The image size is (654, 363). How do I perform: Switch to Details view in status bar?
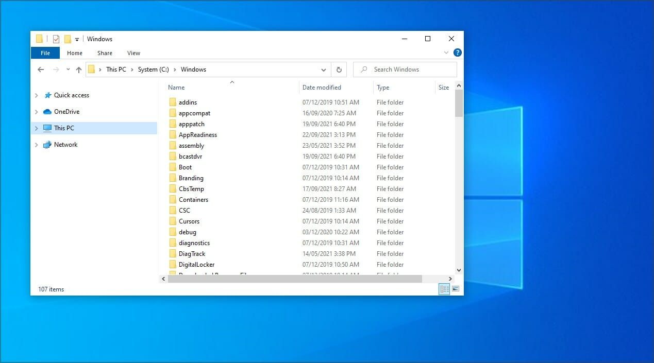pos(444,289)
